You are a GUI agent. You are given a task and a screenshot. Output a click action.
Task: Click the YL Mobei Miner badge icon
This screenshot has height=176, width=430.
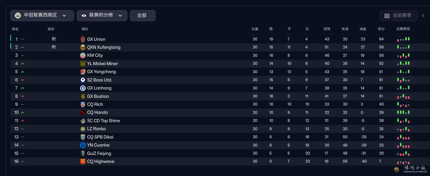pyautogui.click(x=83, y=64)
